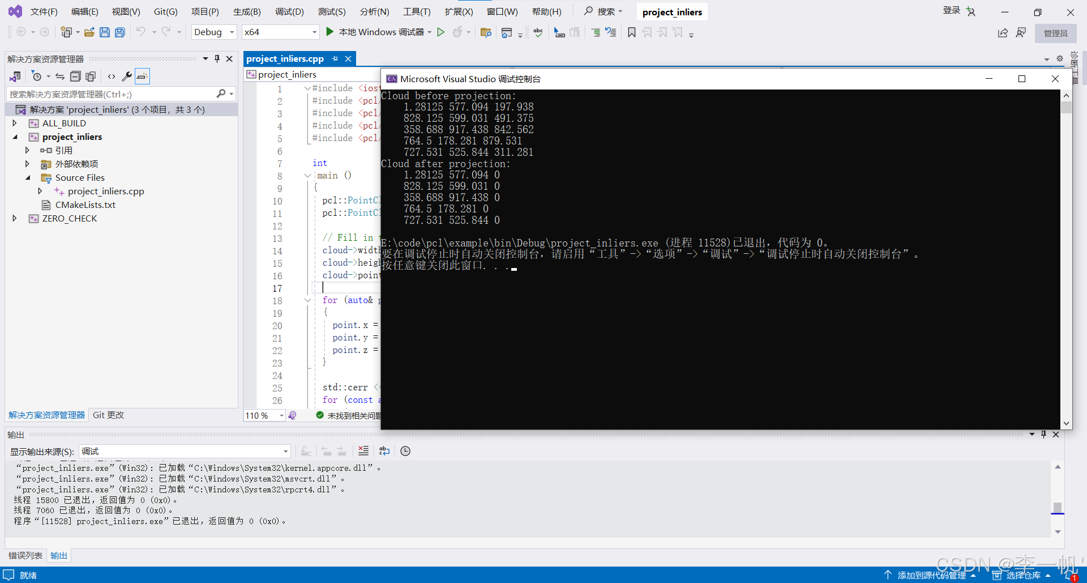Click Sync with Active Document icon

pyautogui.click(x=59, y=76)
